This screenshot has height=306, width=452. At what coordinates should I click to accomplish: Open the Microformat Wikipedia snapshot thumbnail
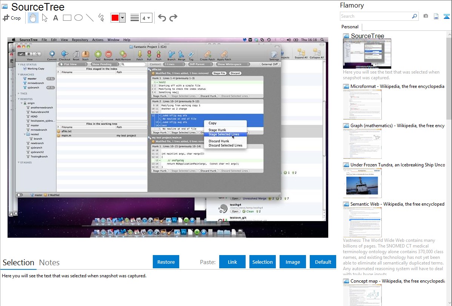(x=362, y=105)
